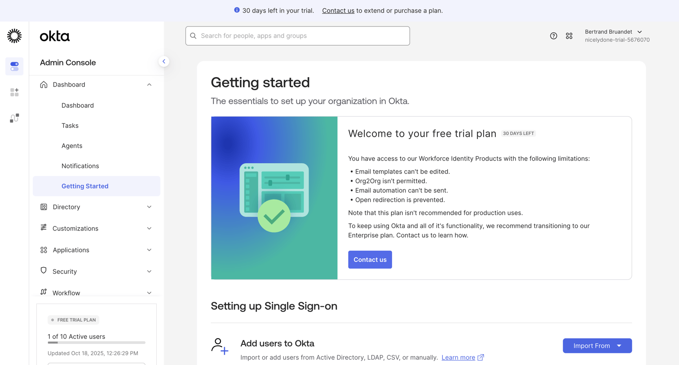The image size is (679, 365).
Task: Click the search magnifier icon
Action: coord(194,36)
